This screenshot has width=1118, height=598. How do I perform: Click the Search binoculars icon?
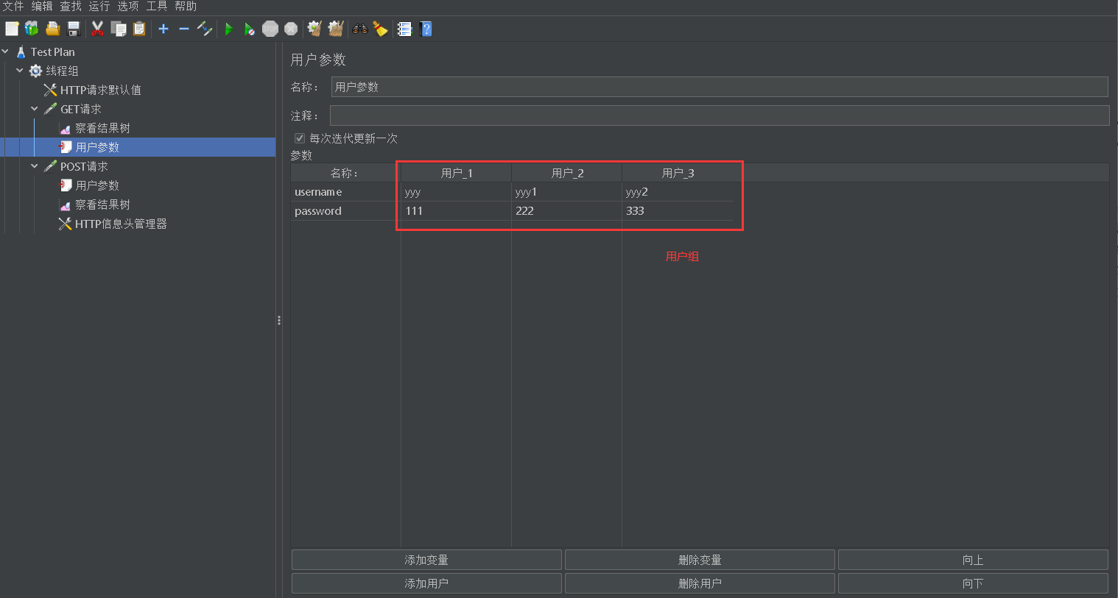tap(360, 29)
